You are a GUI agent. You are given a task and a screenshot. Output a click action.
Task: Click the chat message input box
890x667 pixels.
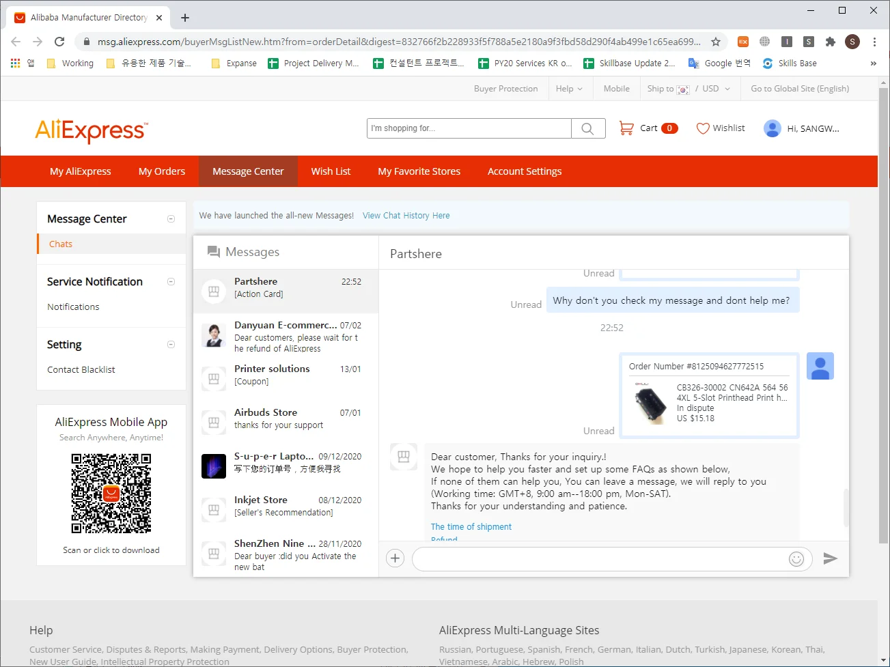[x=612, y=559]
